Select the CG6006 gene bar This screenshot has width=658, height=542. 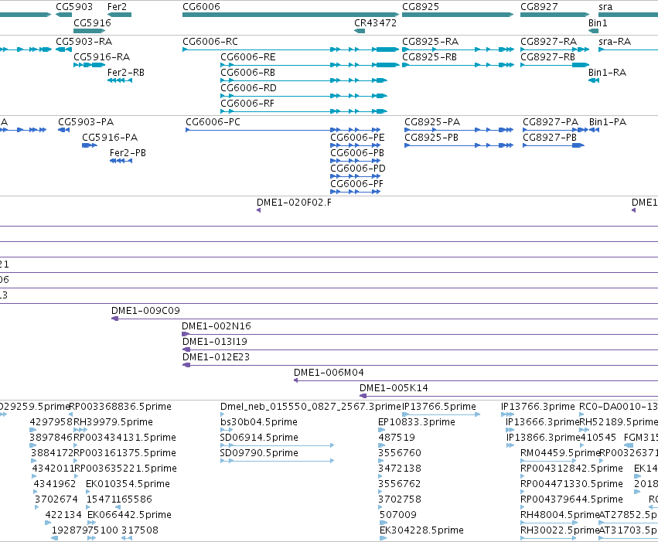(x=291, y=15)
